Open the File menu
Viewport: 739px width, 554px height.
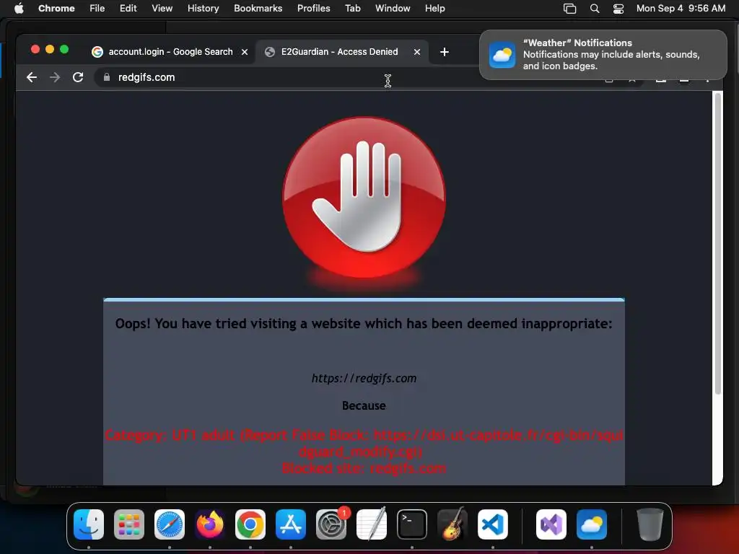coord(97,9)
